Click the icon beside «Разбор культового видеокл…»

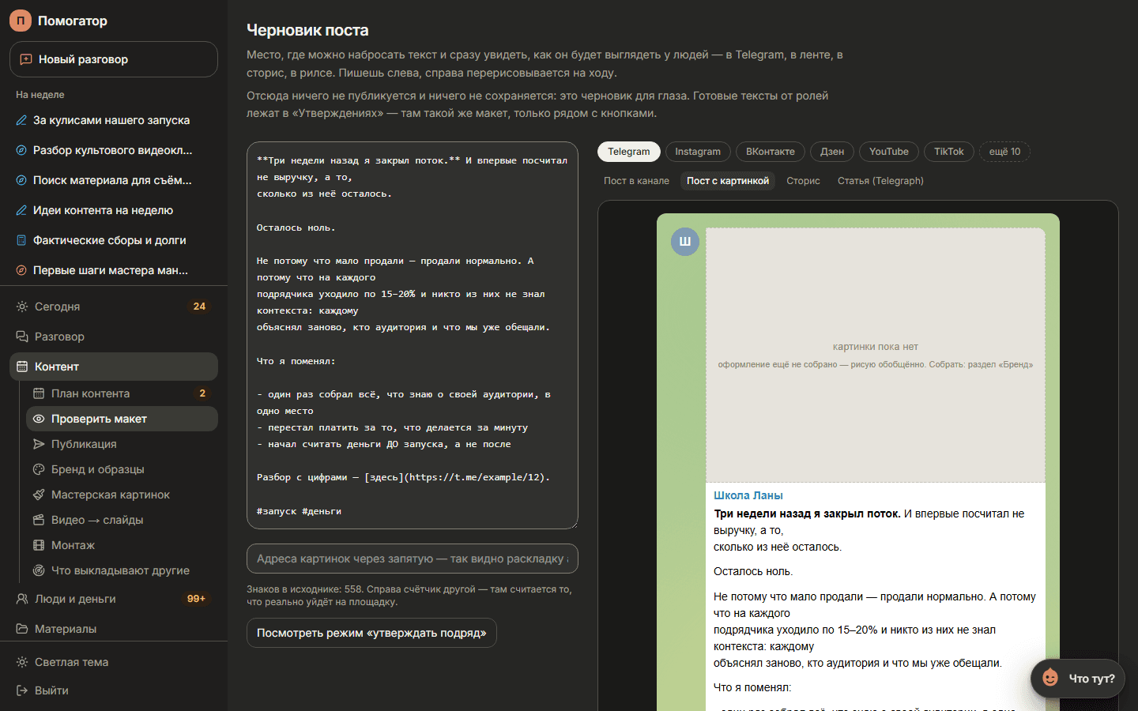point(21,150)
